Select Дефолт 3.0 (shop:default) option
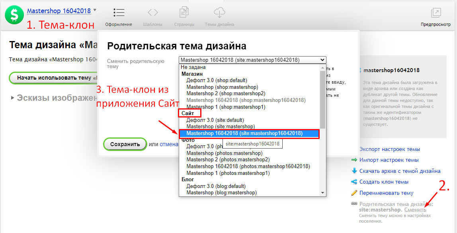The image size is (457, 233). [215, 80]
